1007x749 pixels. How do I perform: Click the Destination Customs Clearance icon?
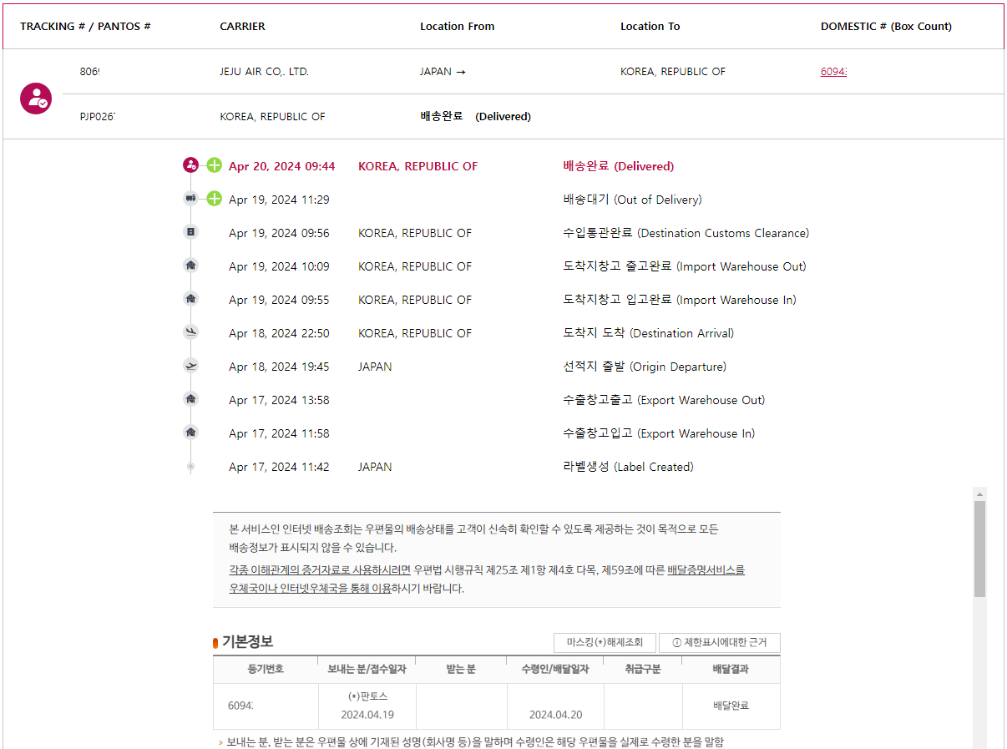click(x=190, y=232)
